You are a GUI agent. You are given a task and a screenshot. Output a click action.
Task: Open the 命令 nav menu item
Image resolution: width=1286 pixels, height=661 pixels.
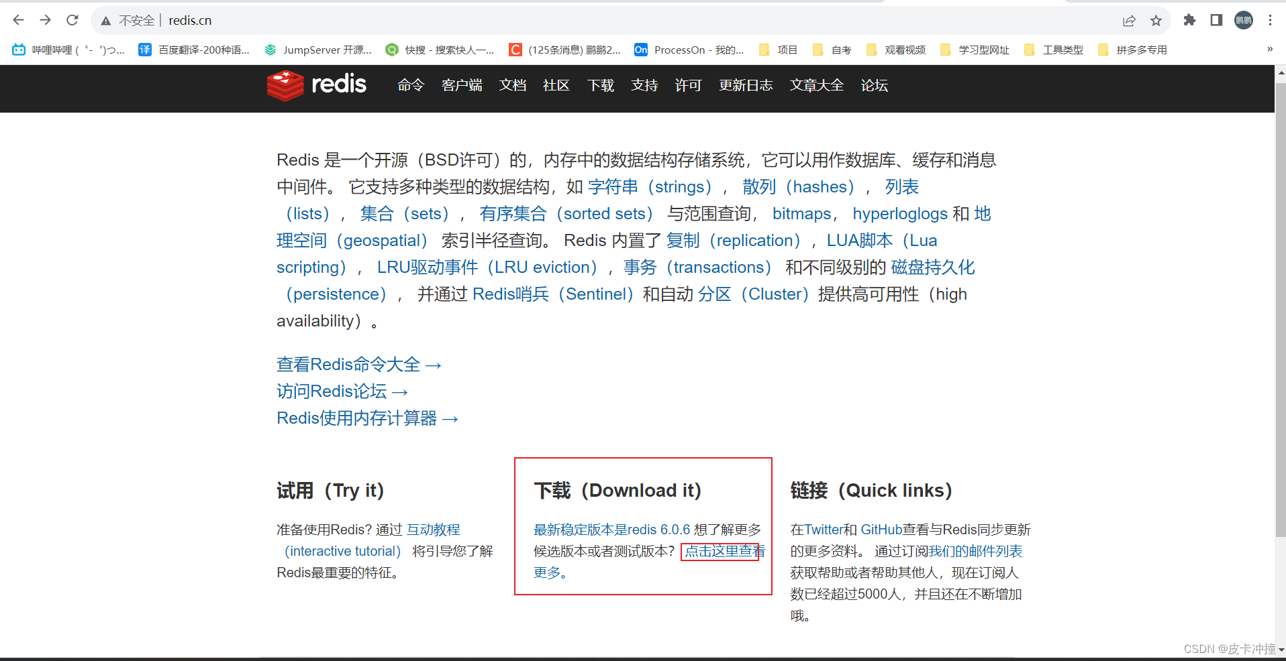[x=411, y=85]
